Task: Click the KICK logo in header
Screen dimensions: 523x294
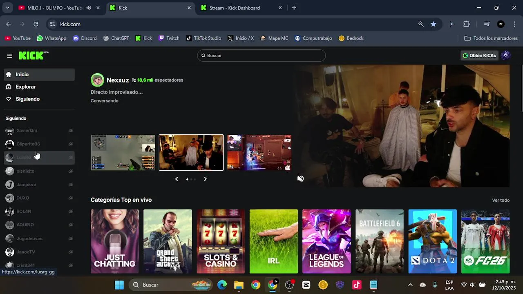Action: tap(34, 56)
